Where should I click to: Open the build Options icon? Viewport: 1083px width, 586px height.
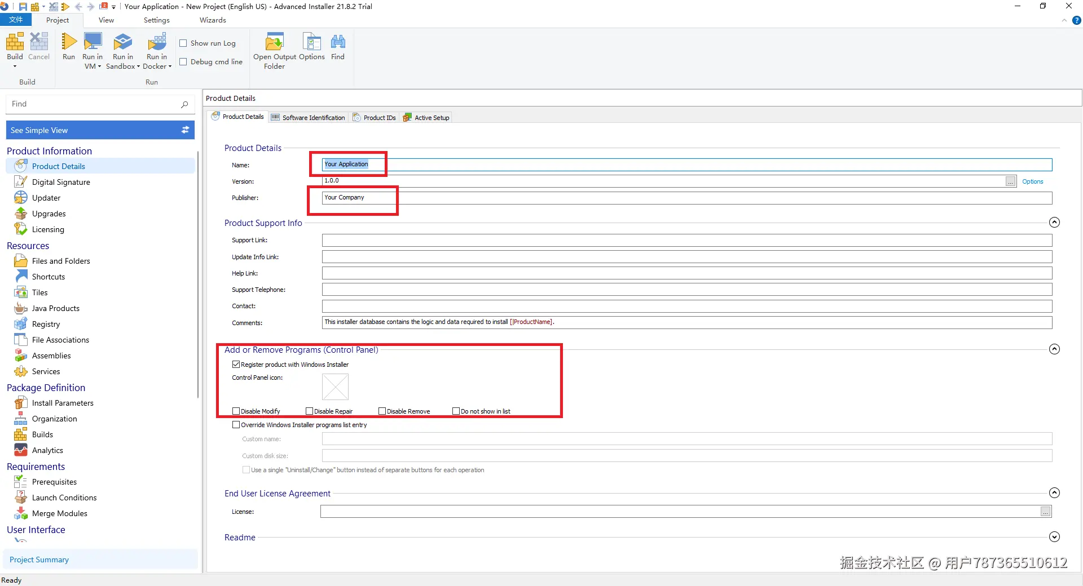click(312, 42)
